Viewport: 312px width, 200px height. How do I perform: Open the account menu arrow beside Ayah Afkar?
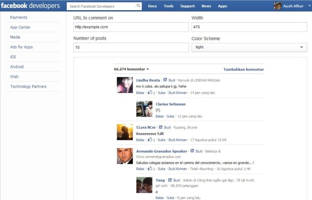[x=309, y=6]
